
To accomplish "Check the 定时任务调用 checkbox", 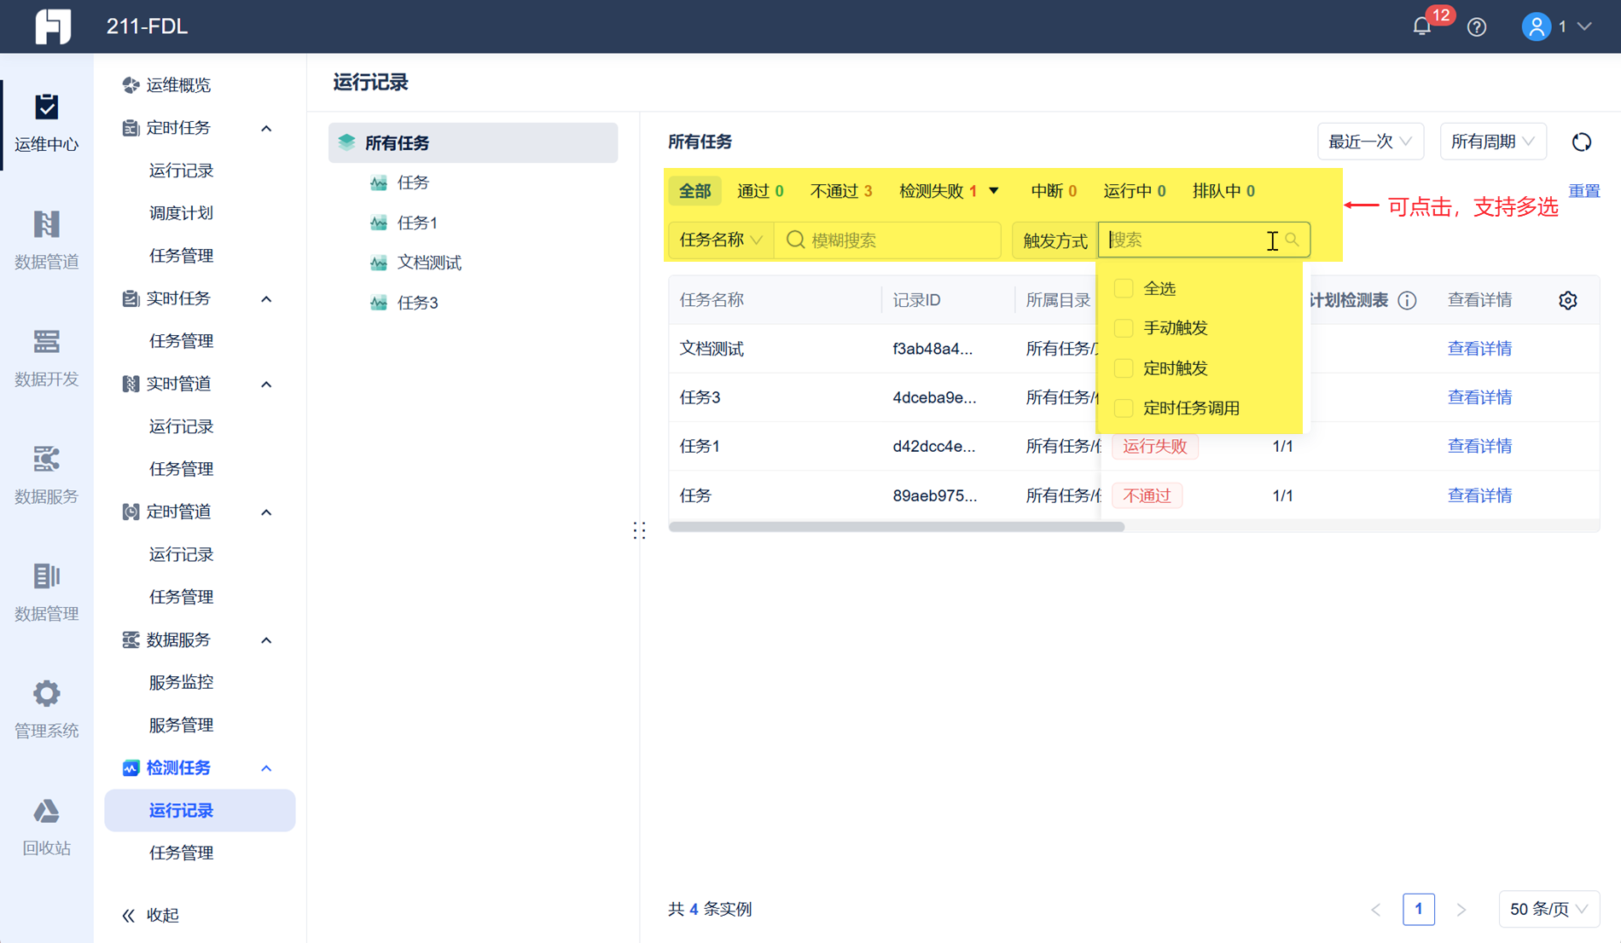I will 1124,408.
